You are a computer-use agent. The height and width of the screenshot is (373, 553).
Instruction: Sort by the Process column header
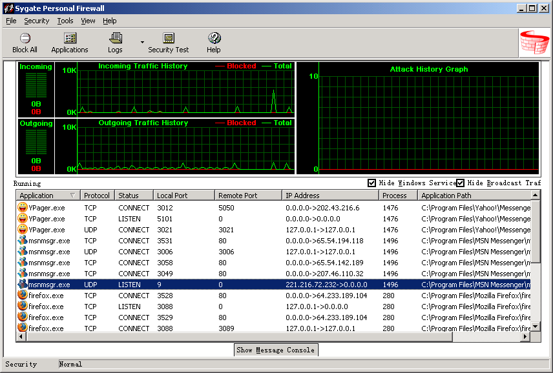pyautogui.click(x=398, y=196)
